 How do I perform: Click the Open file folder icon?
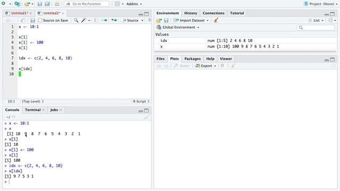[x=27, y=4]
